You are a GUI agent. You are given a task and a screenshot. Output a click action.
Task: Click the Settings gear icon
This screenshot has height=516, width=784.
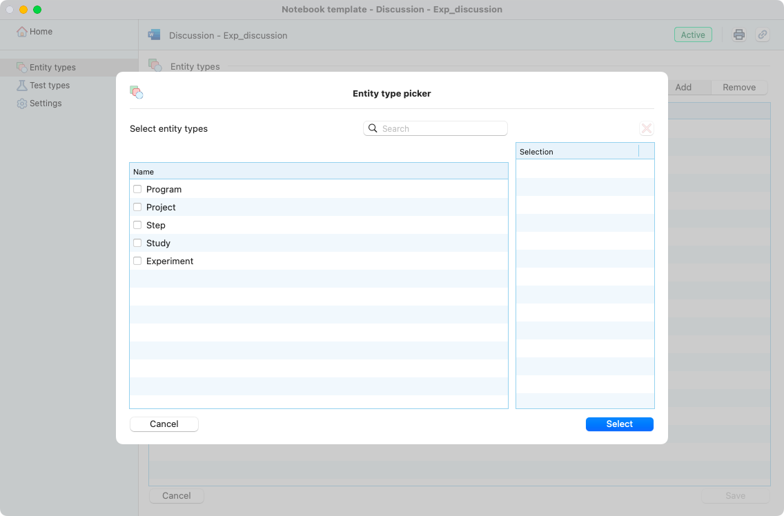click(x=21, y=103)
